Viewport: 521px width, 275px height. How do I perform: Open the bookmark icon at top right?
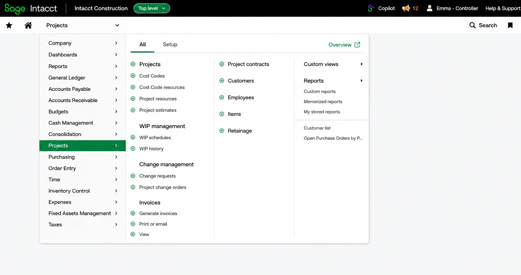[x=510, y=25]
